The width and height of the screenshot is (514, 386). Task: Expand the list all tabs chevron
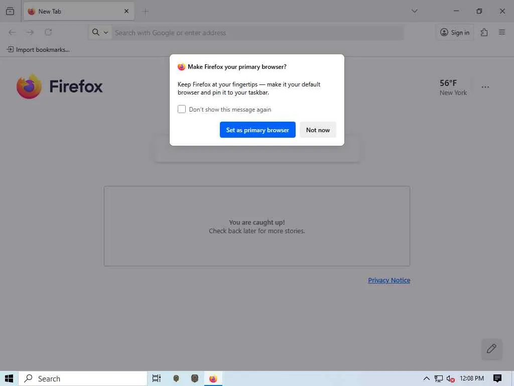pos(414,11)
